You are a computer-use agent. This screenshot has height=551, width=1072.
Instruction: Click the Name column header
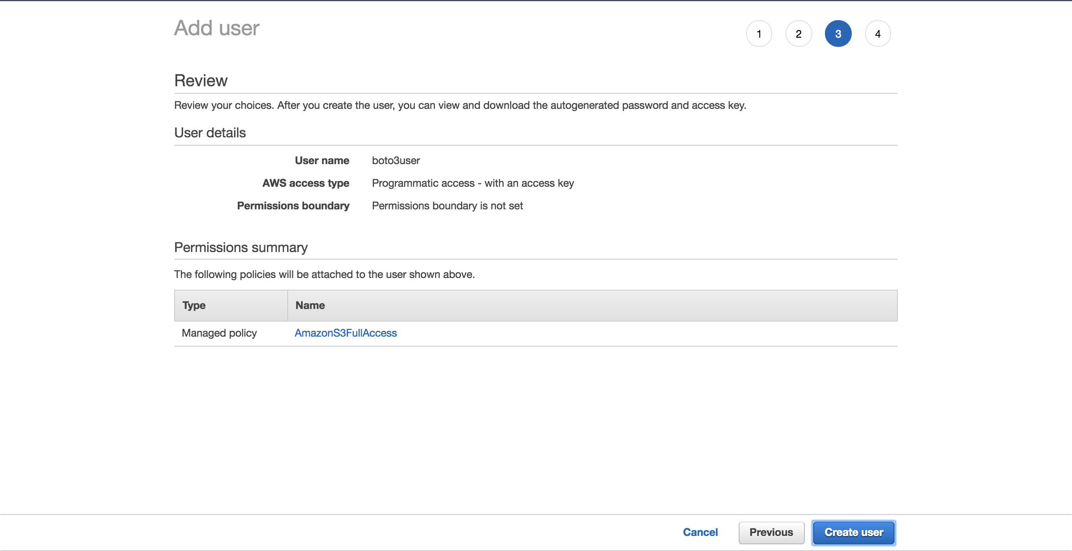(310, 305)
